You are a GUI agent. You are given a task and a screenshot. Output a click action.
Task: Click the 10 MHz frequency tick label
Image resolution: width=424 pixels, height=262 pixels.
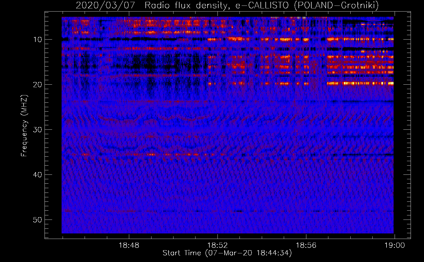tap(38, 40)
